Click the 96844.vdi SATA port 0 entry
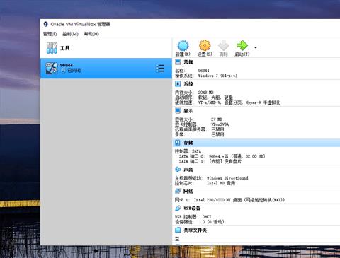Image resolution: width=340 pixels, height=258 pixels. pyautogui.click(x=222, y=156)
